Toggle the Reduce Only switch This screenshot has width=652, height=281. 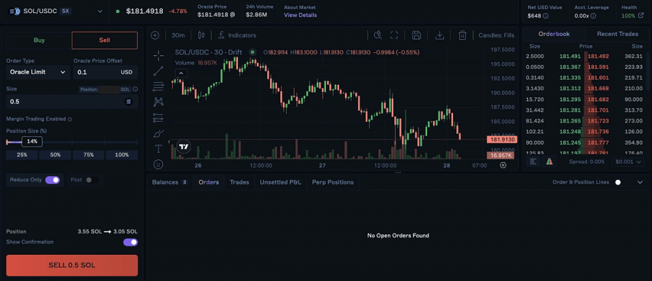coord(52,179)
